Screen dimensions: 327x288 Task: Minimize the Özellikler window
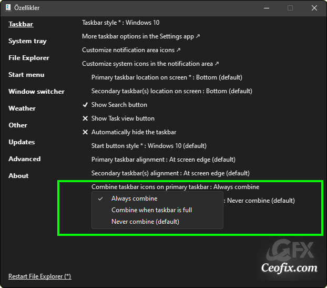pyautogui.click(x=267, y=8)
